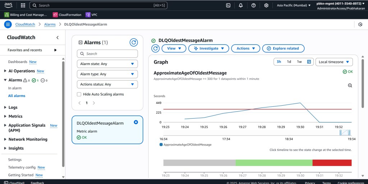Viewport: 368px width, 184px height.
Task: Open the Alarm state filter dropdown
Action: click(x=107, y=64)
